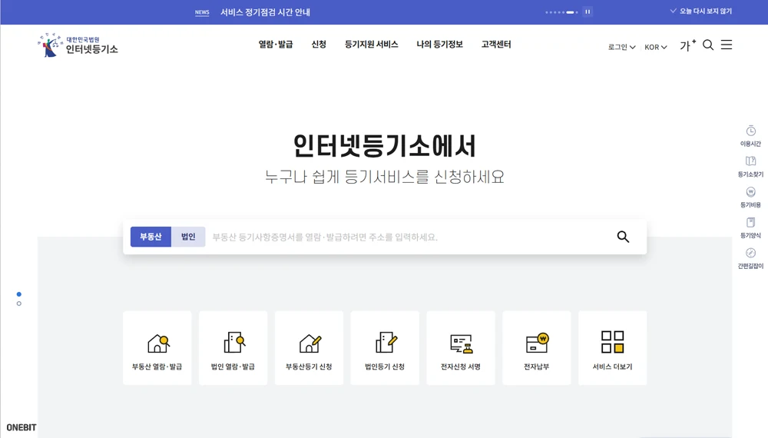Open 서비스 더보기 grid icon card
Screen dimensions: 768x438
point(613,348)
